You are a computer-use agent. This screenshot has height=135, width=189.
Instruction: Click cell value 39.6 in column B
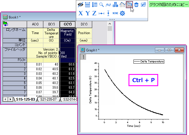click(x=51, y=88)
